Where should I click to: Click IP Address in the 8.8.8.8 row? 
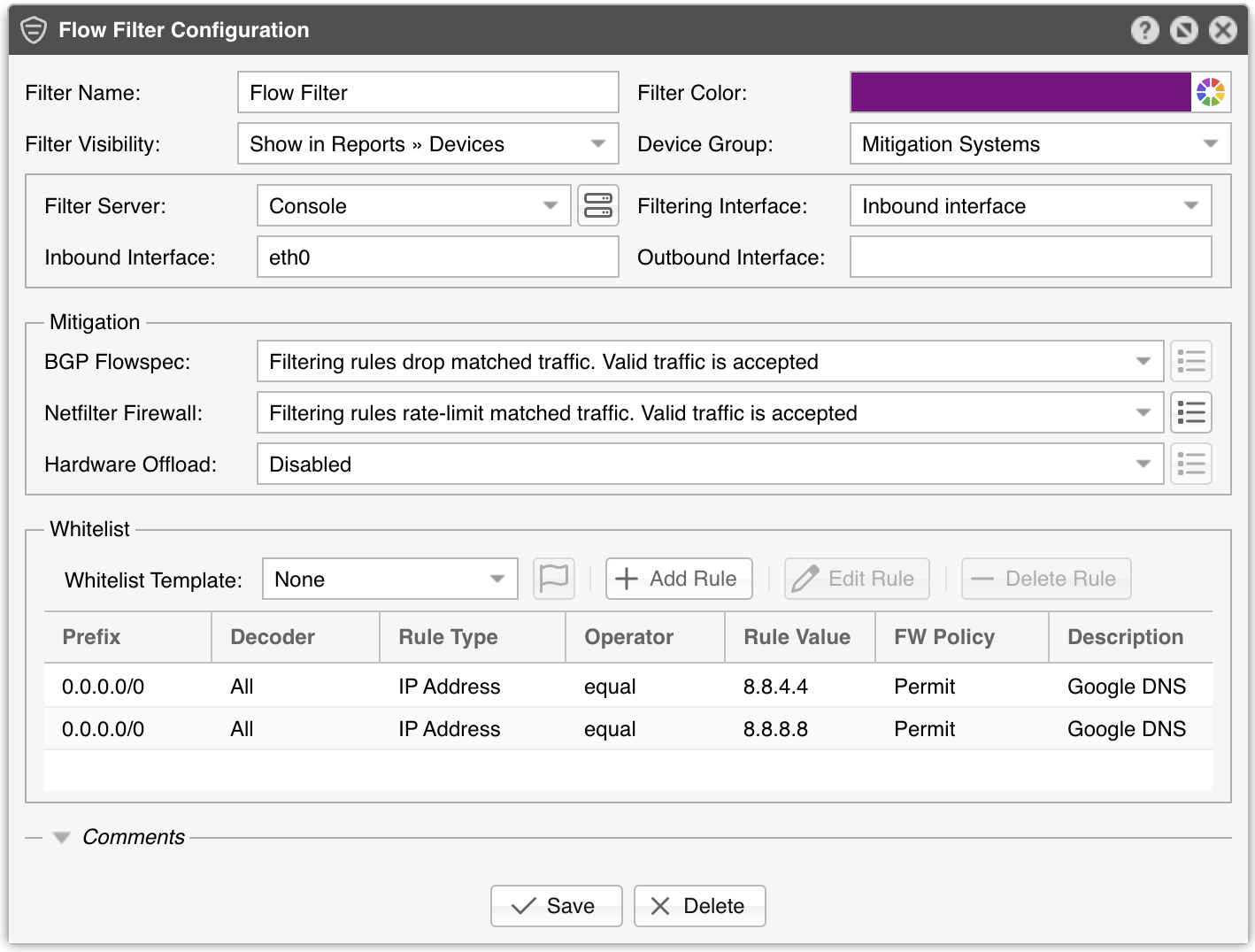(450, 729)
